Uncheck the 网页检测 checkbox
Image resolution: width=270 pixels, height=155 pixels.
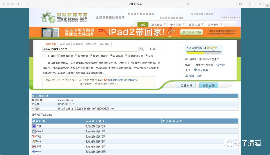pyautogui.click(x=76, y=56)
